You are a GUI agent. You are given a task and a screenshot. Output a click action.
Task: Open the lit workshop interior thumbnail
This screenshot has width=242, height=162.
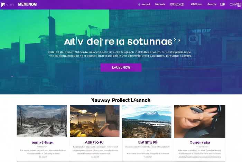(95, 121)
